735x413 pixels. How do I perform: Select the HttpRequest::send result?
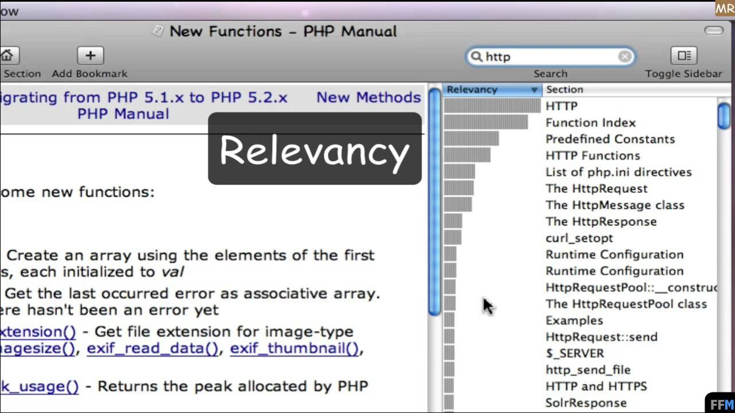click(x=601, y=337)
